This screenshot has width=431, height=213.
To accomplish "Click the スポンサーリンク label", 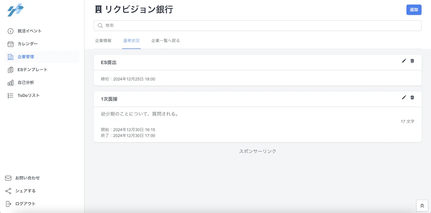I will click(258, 151).
